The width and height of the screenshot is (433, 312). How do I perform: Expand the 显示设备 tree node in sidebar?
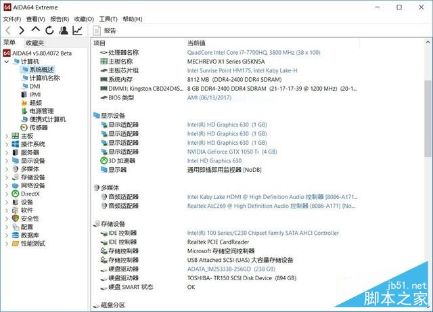pyautogui.click(x=7, y=161)
